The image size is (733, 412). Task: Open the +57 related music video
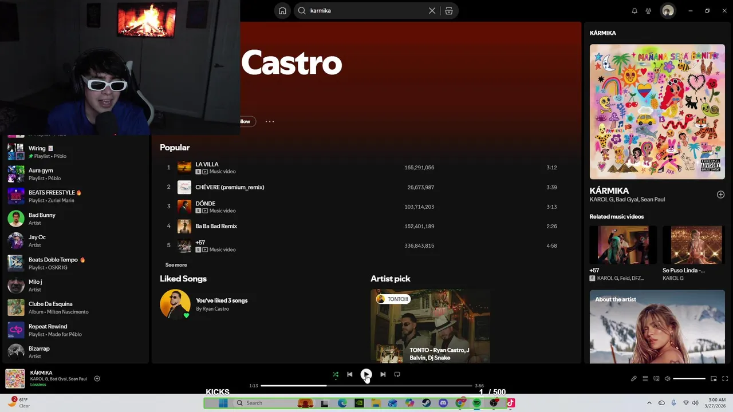click(623, 253)
